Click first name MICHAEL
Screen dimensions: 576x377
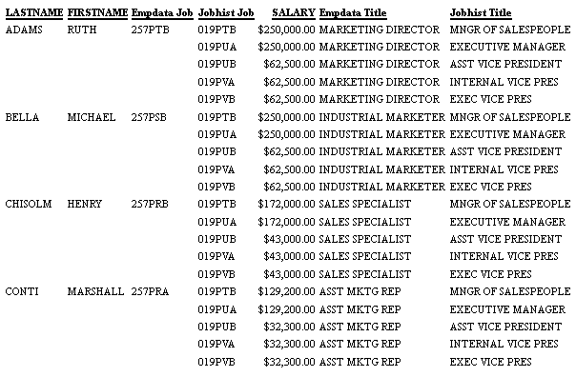pos(92,117)
